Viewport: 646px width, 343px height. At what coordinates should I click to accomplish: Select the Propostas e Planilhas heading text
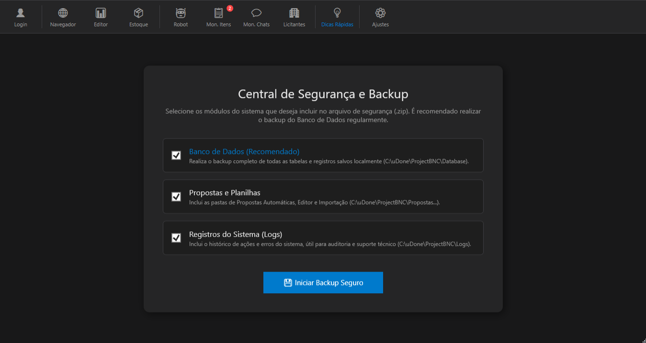225,193
